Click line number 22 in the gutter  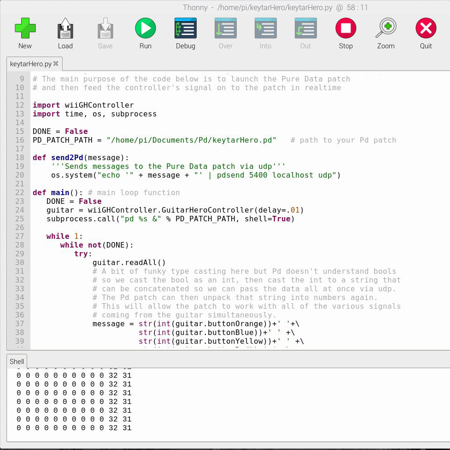coord(19,193)
